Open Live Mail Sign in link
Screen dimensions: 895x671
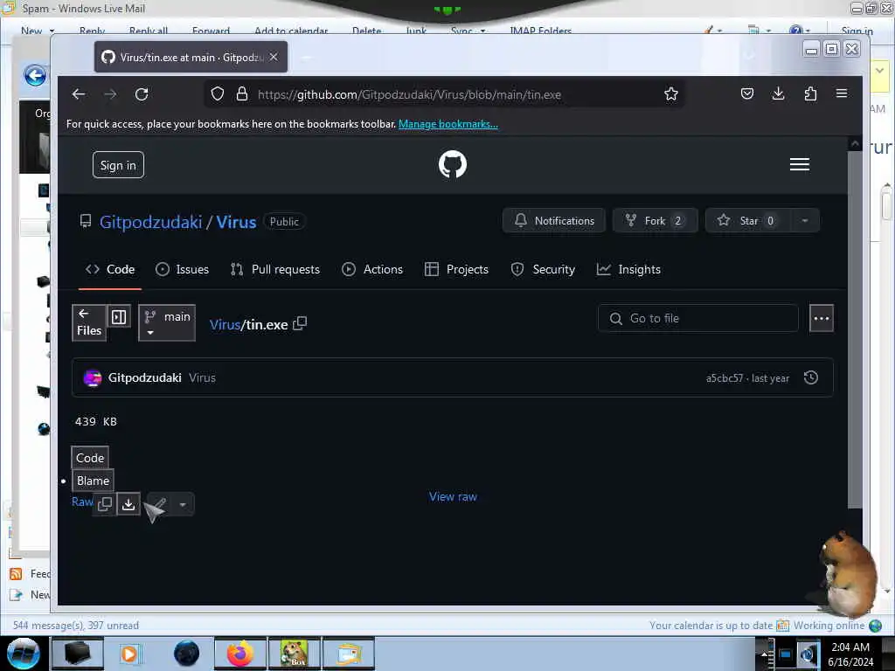pyautogui.click(x=857, y=31)
